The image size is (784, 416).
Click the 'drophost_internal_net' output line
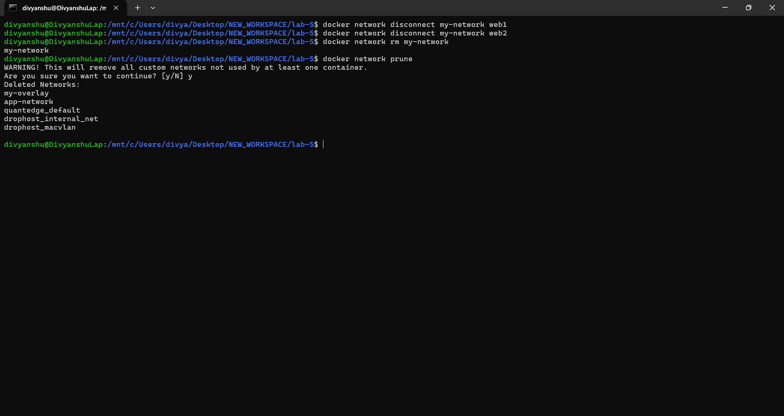pyautogui.click(x=51, y=119)
